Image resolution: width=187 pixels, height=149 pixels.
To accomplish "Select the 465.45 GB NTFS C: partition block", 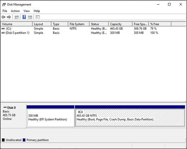I will pyautogui.click(x=130, y=117).
